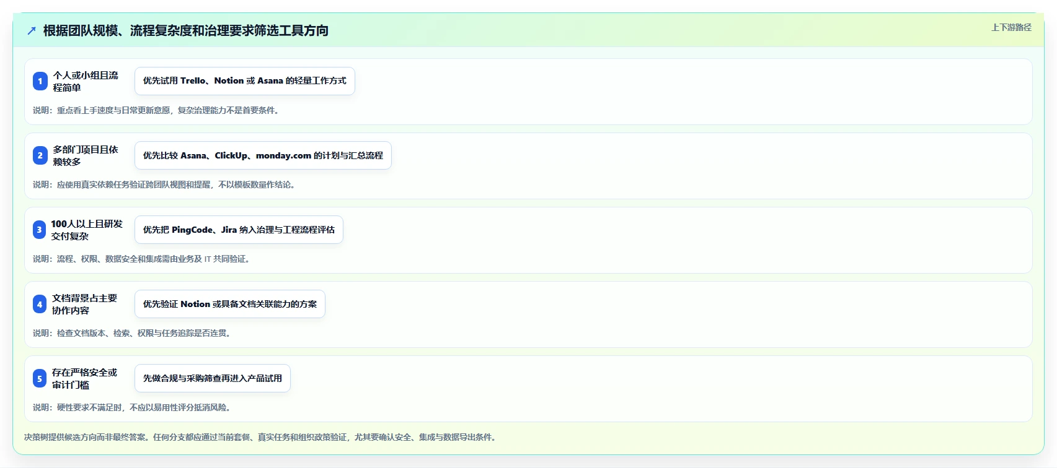Click the heading 根据团队规模、流程复杂度和治理要求筛选工具方向
This screenshot has height=468, width=1057.
[x=186, y=30]
